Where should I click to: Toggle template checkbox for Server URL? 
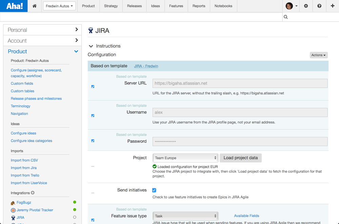pos(93,86)
